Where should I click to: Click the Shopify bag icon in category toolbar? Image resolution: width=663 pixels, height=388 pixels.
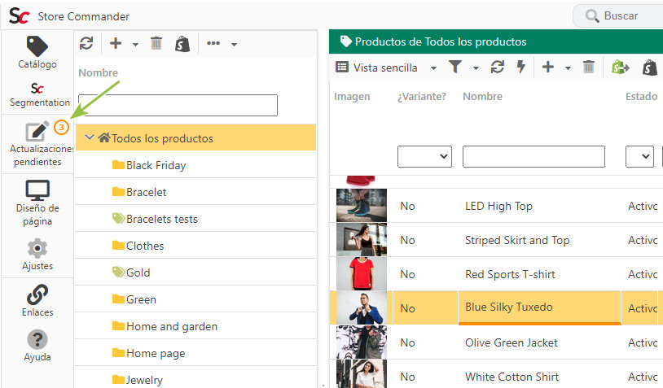pyautogui.click(x=182, y=43)
